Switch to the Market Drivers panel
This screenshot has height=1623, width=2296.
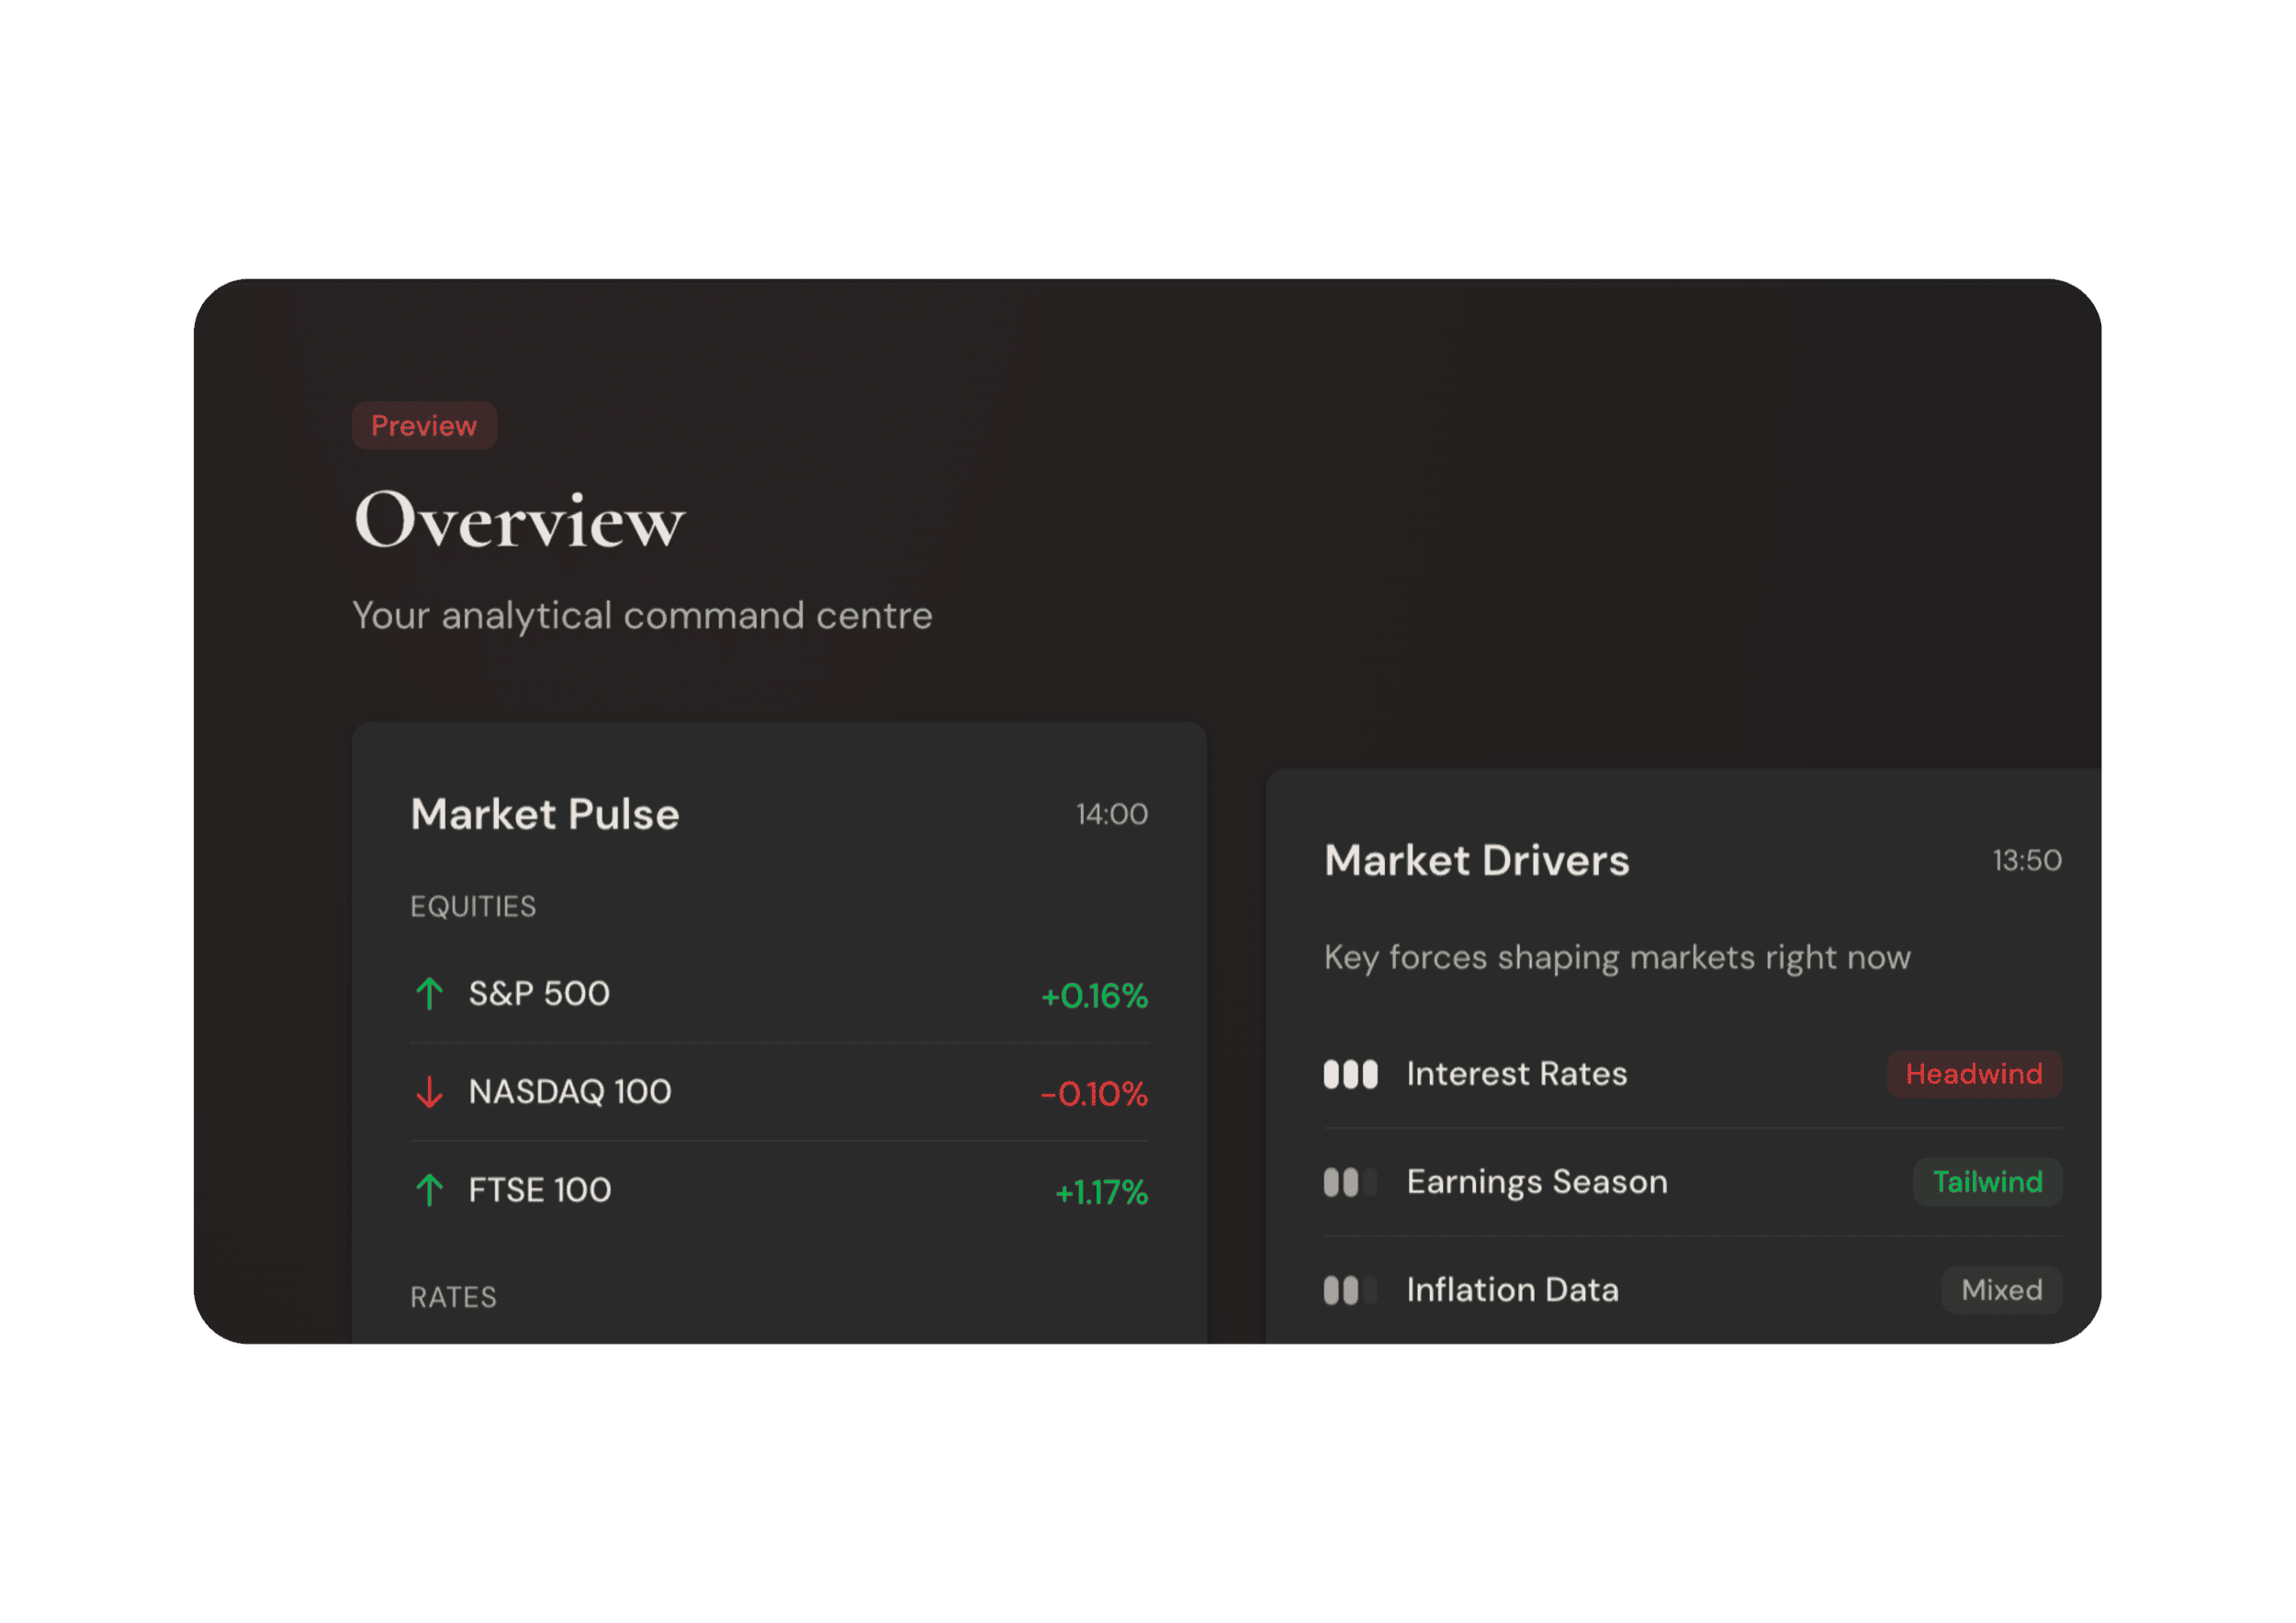(1477, 860)
